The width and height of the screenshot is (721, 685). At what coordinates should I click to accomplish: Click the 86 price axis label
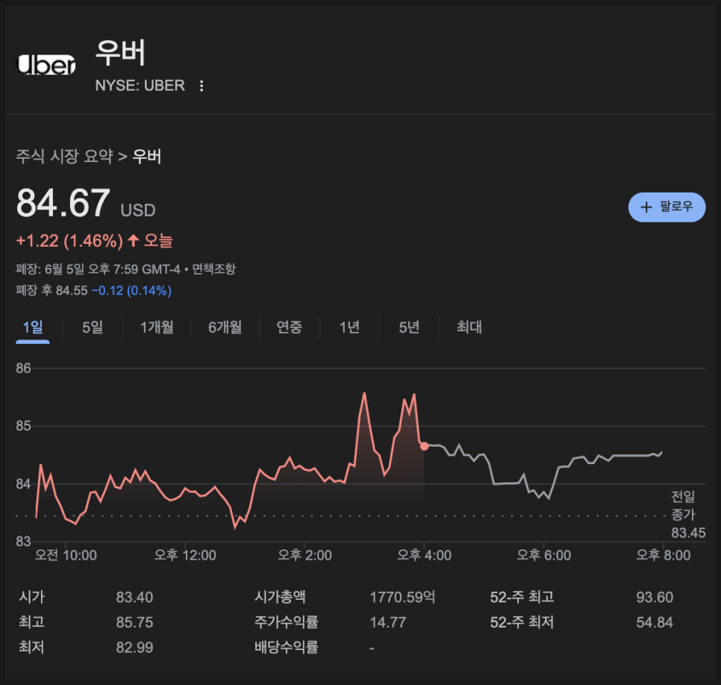coord(23,369)
